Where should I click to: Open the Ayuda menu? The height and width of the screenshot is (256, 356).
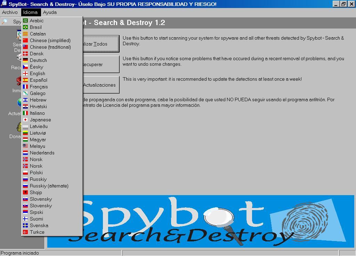coord(50,12)
